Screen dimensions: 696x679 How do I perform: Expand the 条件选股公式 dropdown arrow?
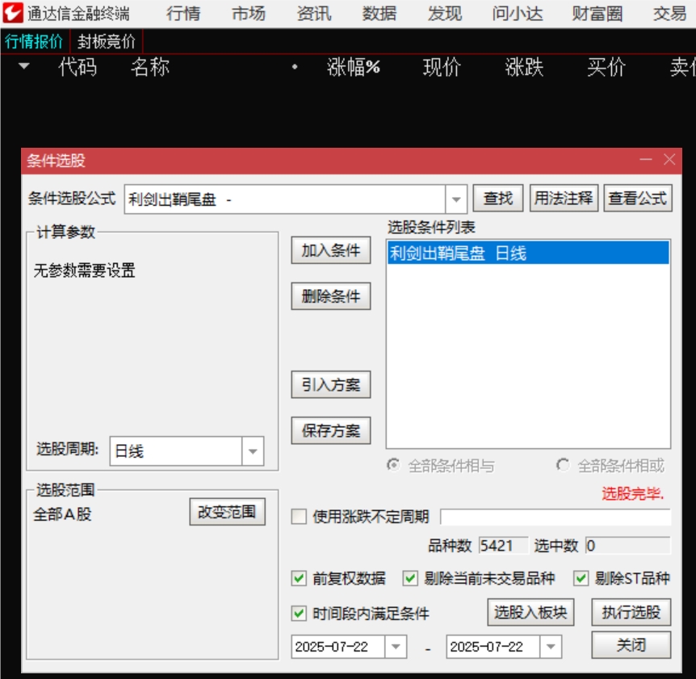456,199
